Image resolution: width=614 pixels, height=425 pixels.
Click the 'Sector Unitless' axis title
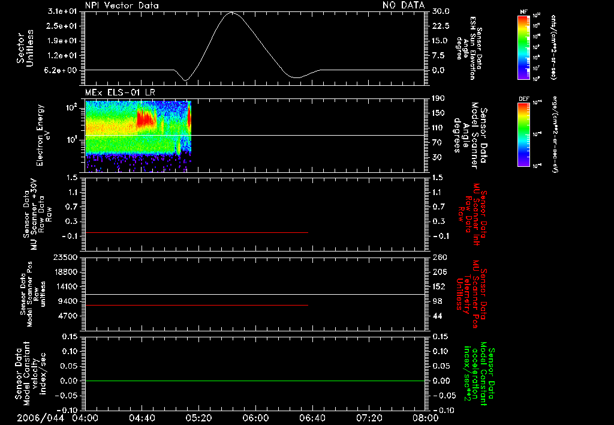coord(25,48)
